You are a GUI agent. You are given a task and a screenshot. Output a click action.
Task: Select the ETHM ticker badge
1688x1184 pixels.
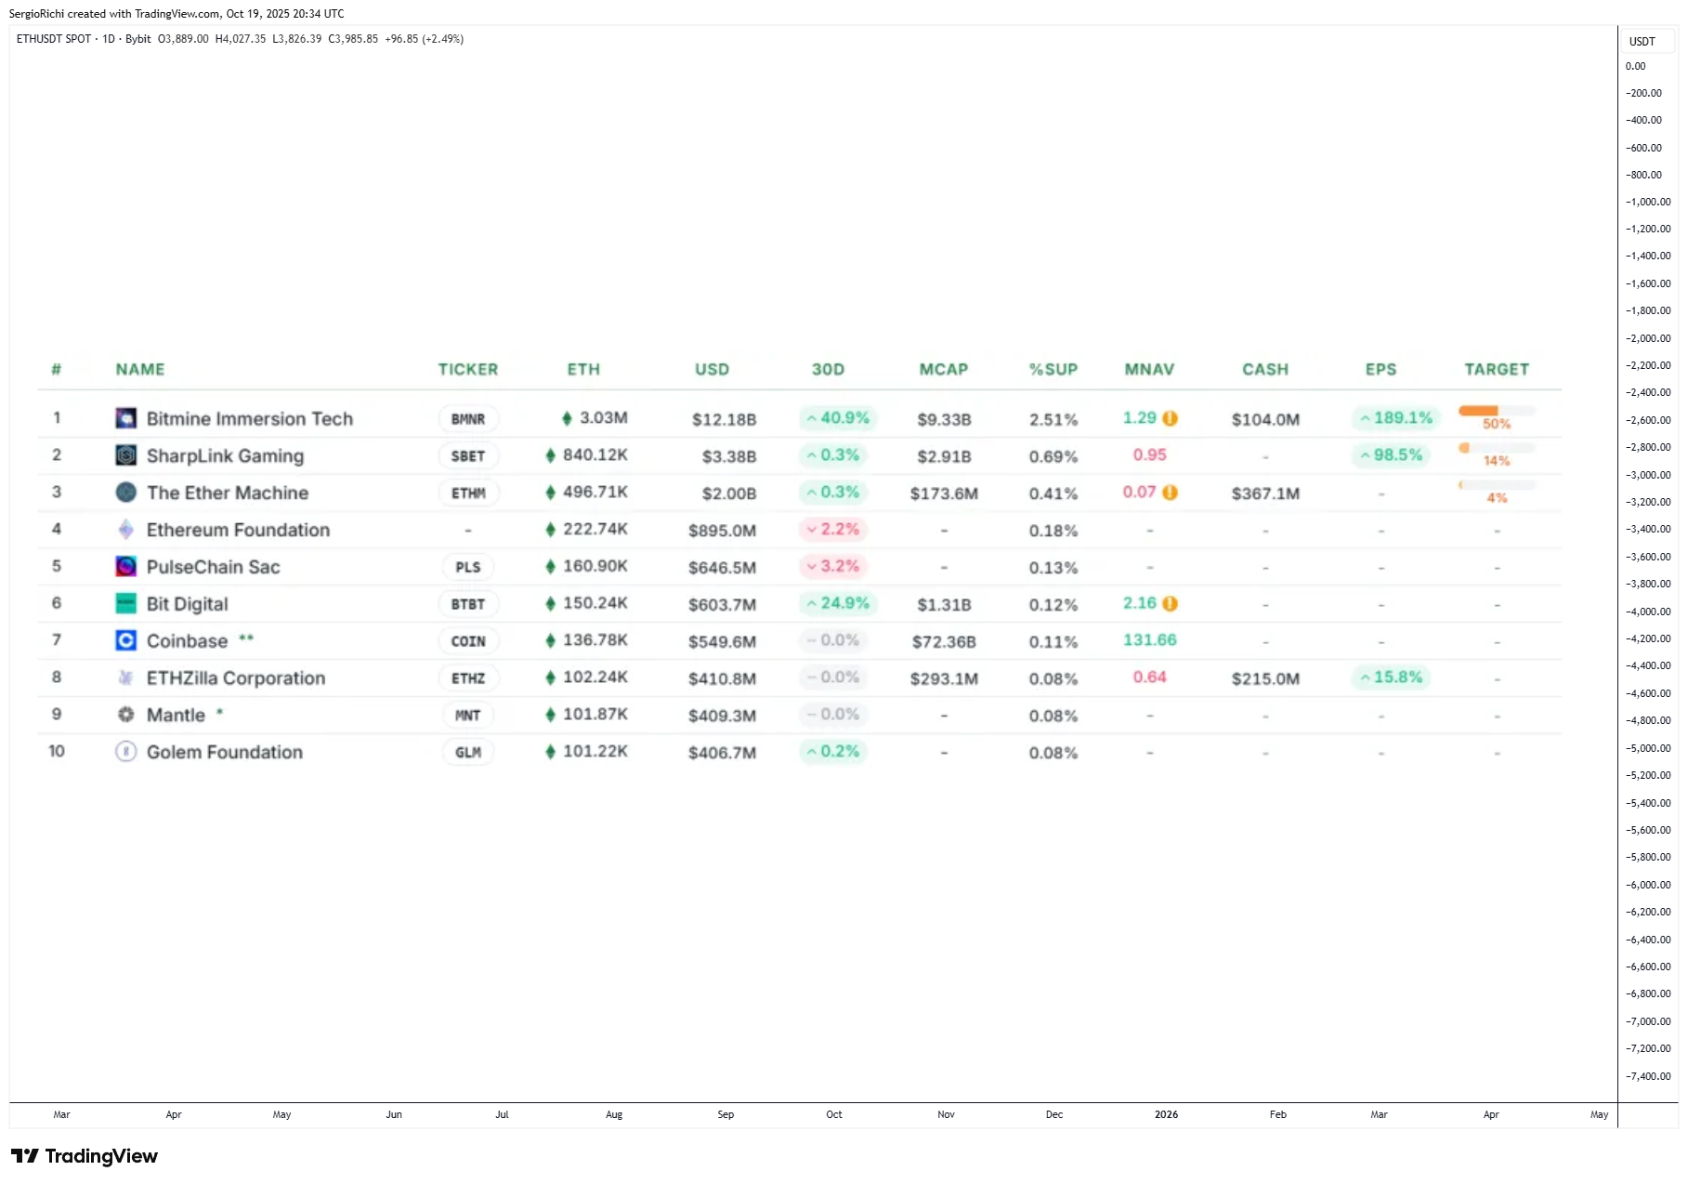click(x=468, y=493)
